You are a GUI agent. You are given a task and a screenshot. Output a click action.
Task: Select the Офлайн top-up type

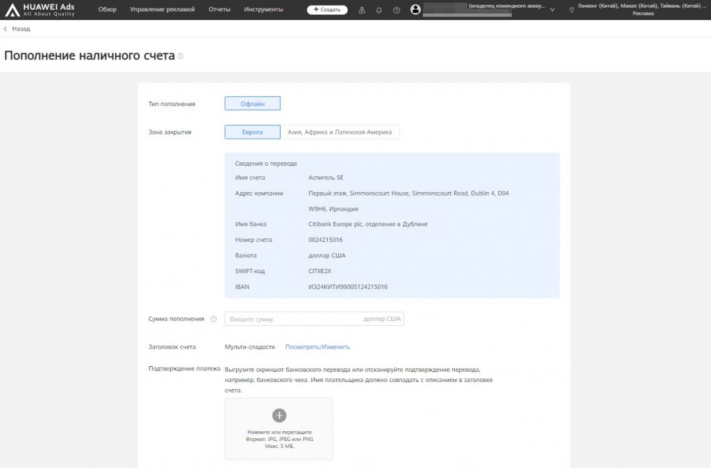click(252, 103)
